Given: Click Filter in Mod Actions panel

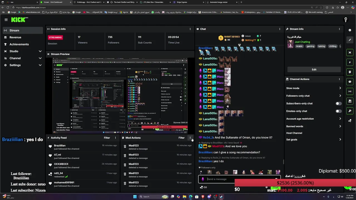Looking at the screenshot, I should point(182,138).
